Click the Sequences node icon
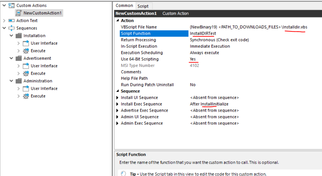The width and height of the screenshot is (322, 176). click(11, 28)
